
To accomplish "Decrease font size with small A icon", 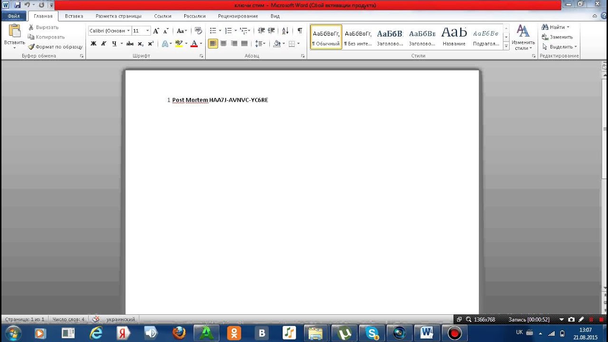I will tap(166, 30).
